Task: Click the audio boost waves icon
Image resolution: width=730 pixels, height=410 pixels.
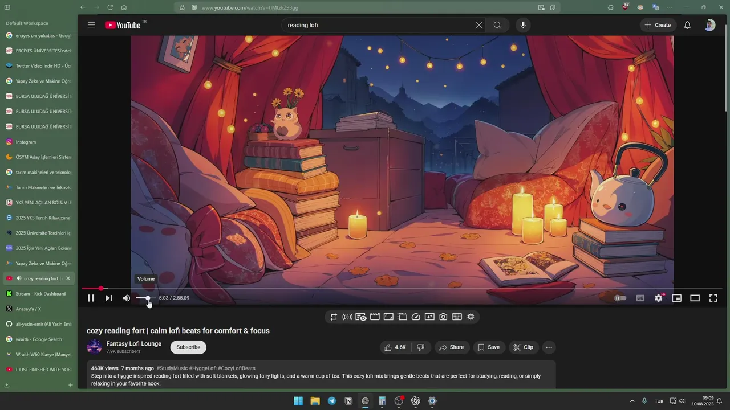Action: pos(347,317)
